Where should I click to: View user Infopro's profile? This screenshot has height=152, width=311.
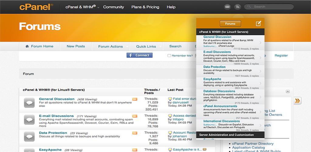(x=177, y=119)
